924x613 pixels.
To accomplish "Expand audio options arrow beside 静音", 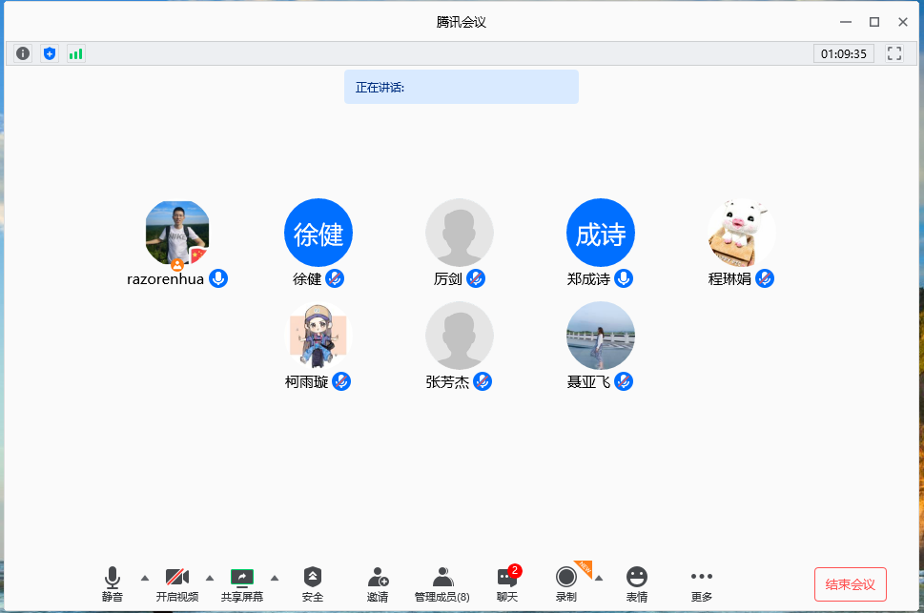I will click(x=145, y=578).
